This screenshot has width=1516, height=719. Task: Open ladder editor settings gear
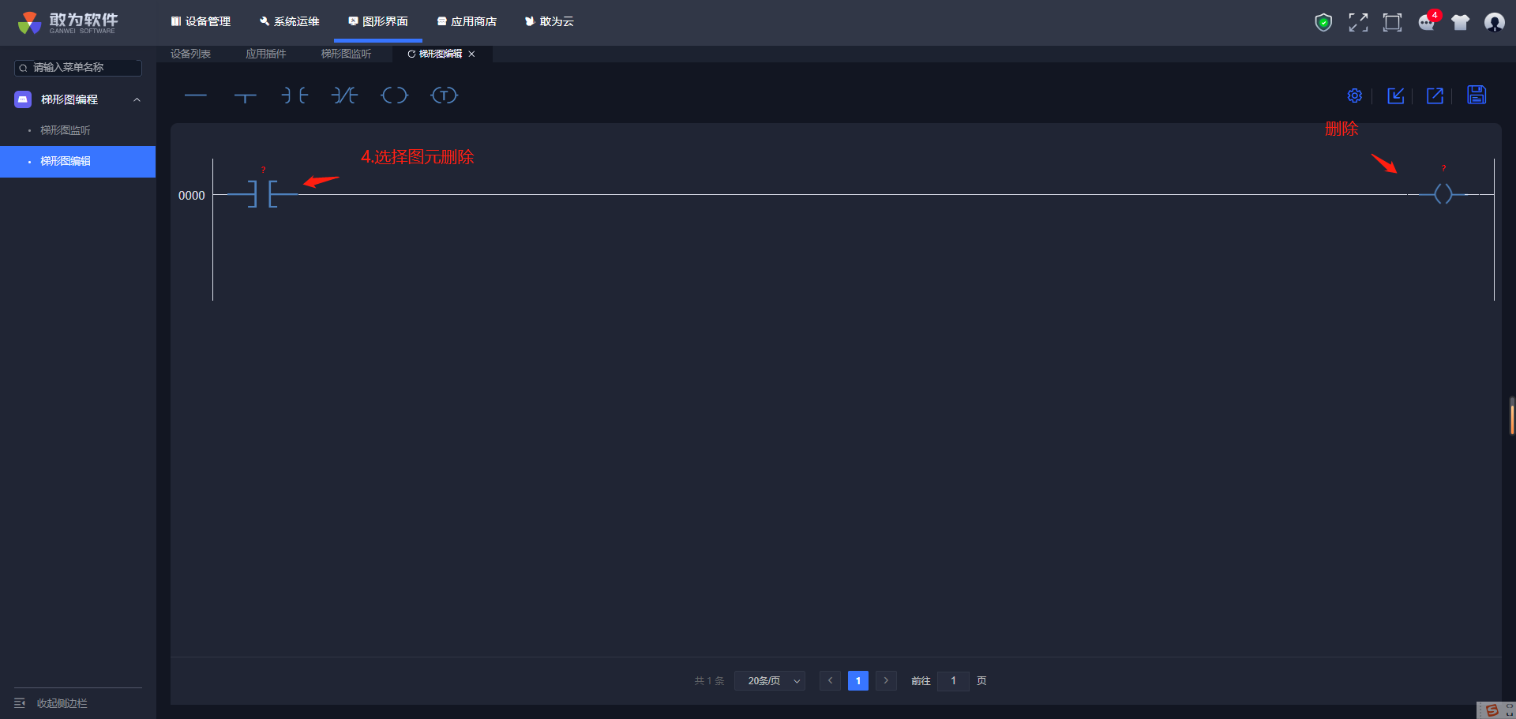tap(1355, 95)
